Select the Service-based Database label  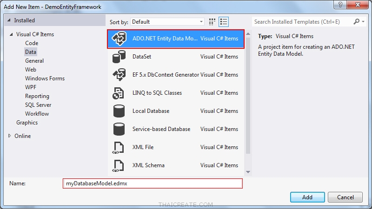(161, 129)
